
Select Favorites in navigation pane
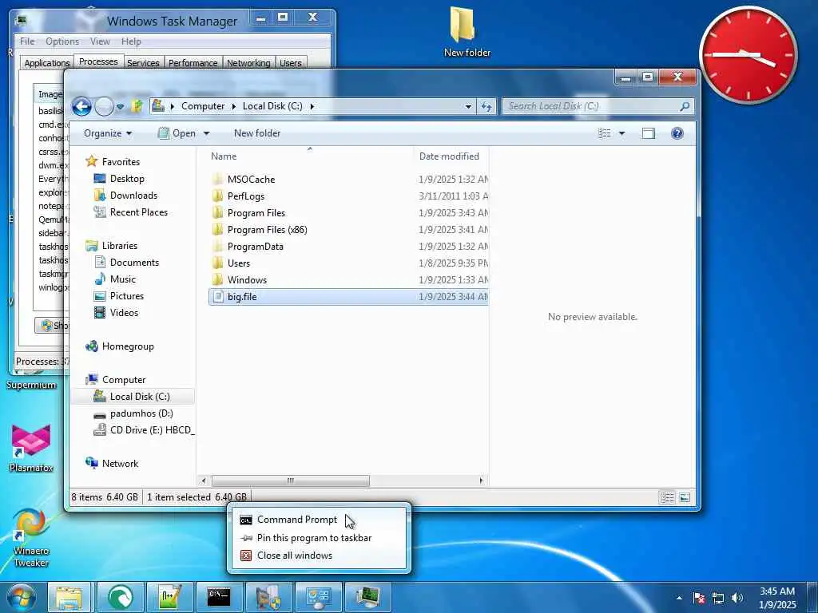121,161
